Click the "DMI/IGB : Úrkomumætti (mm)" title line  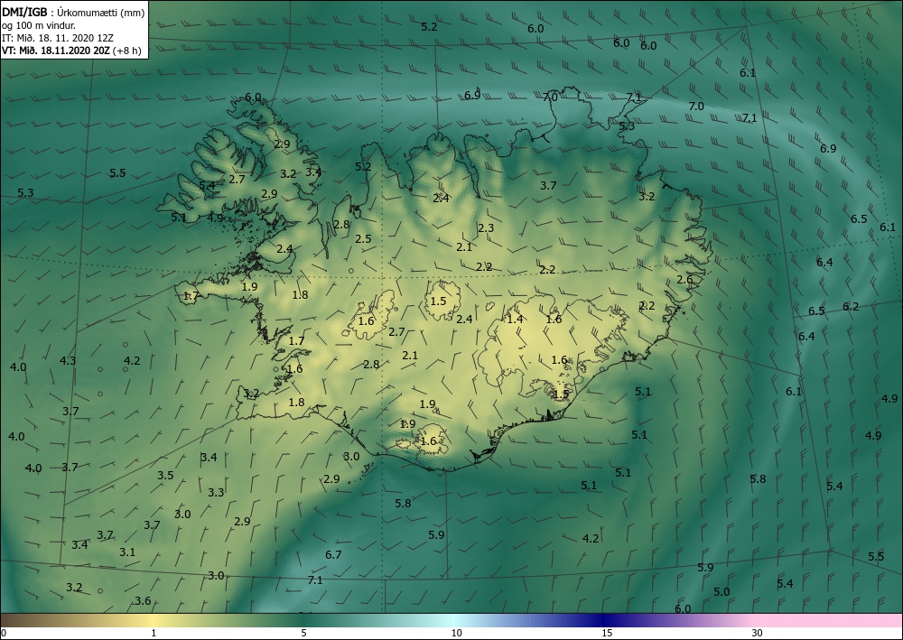[73, 13]
